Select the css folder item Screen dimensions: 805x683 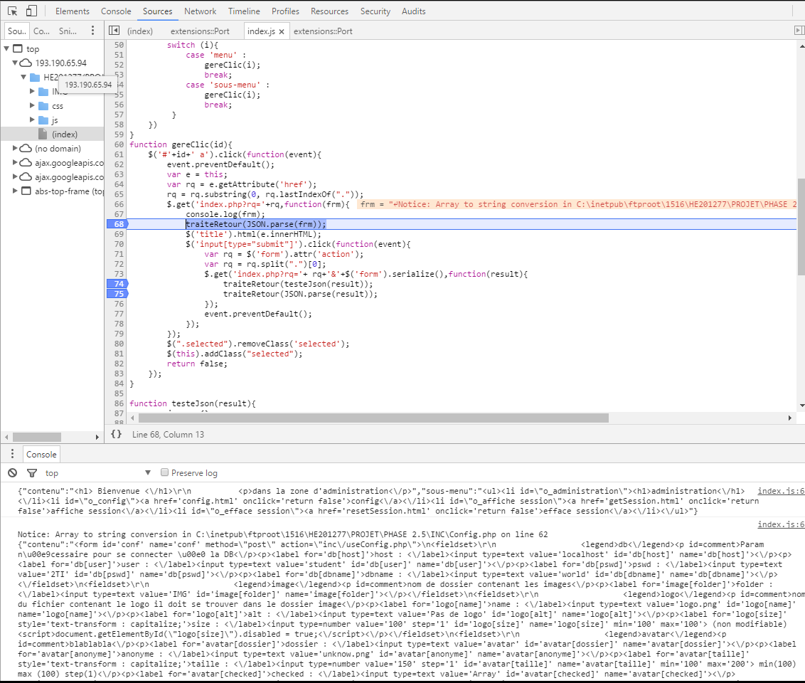(58, 106)
